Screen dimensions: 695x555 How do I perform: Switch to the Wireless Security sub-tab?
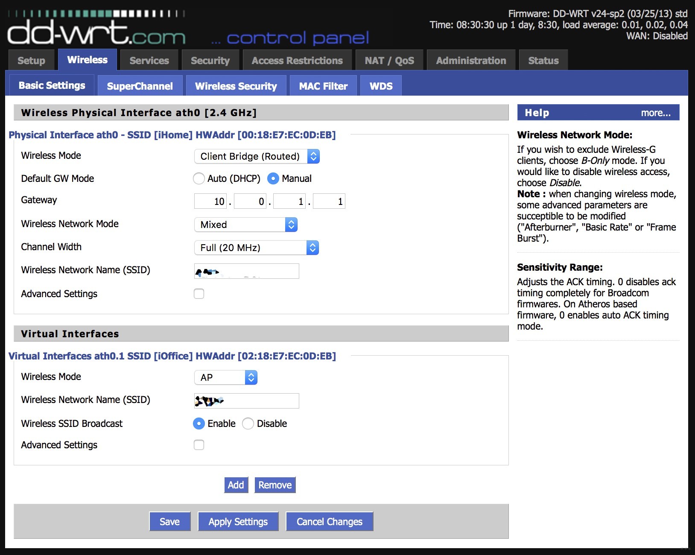pyautogui.click(x=236, y=86)
